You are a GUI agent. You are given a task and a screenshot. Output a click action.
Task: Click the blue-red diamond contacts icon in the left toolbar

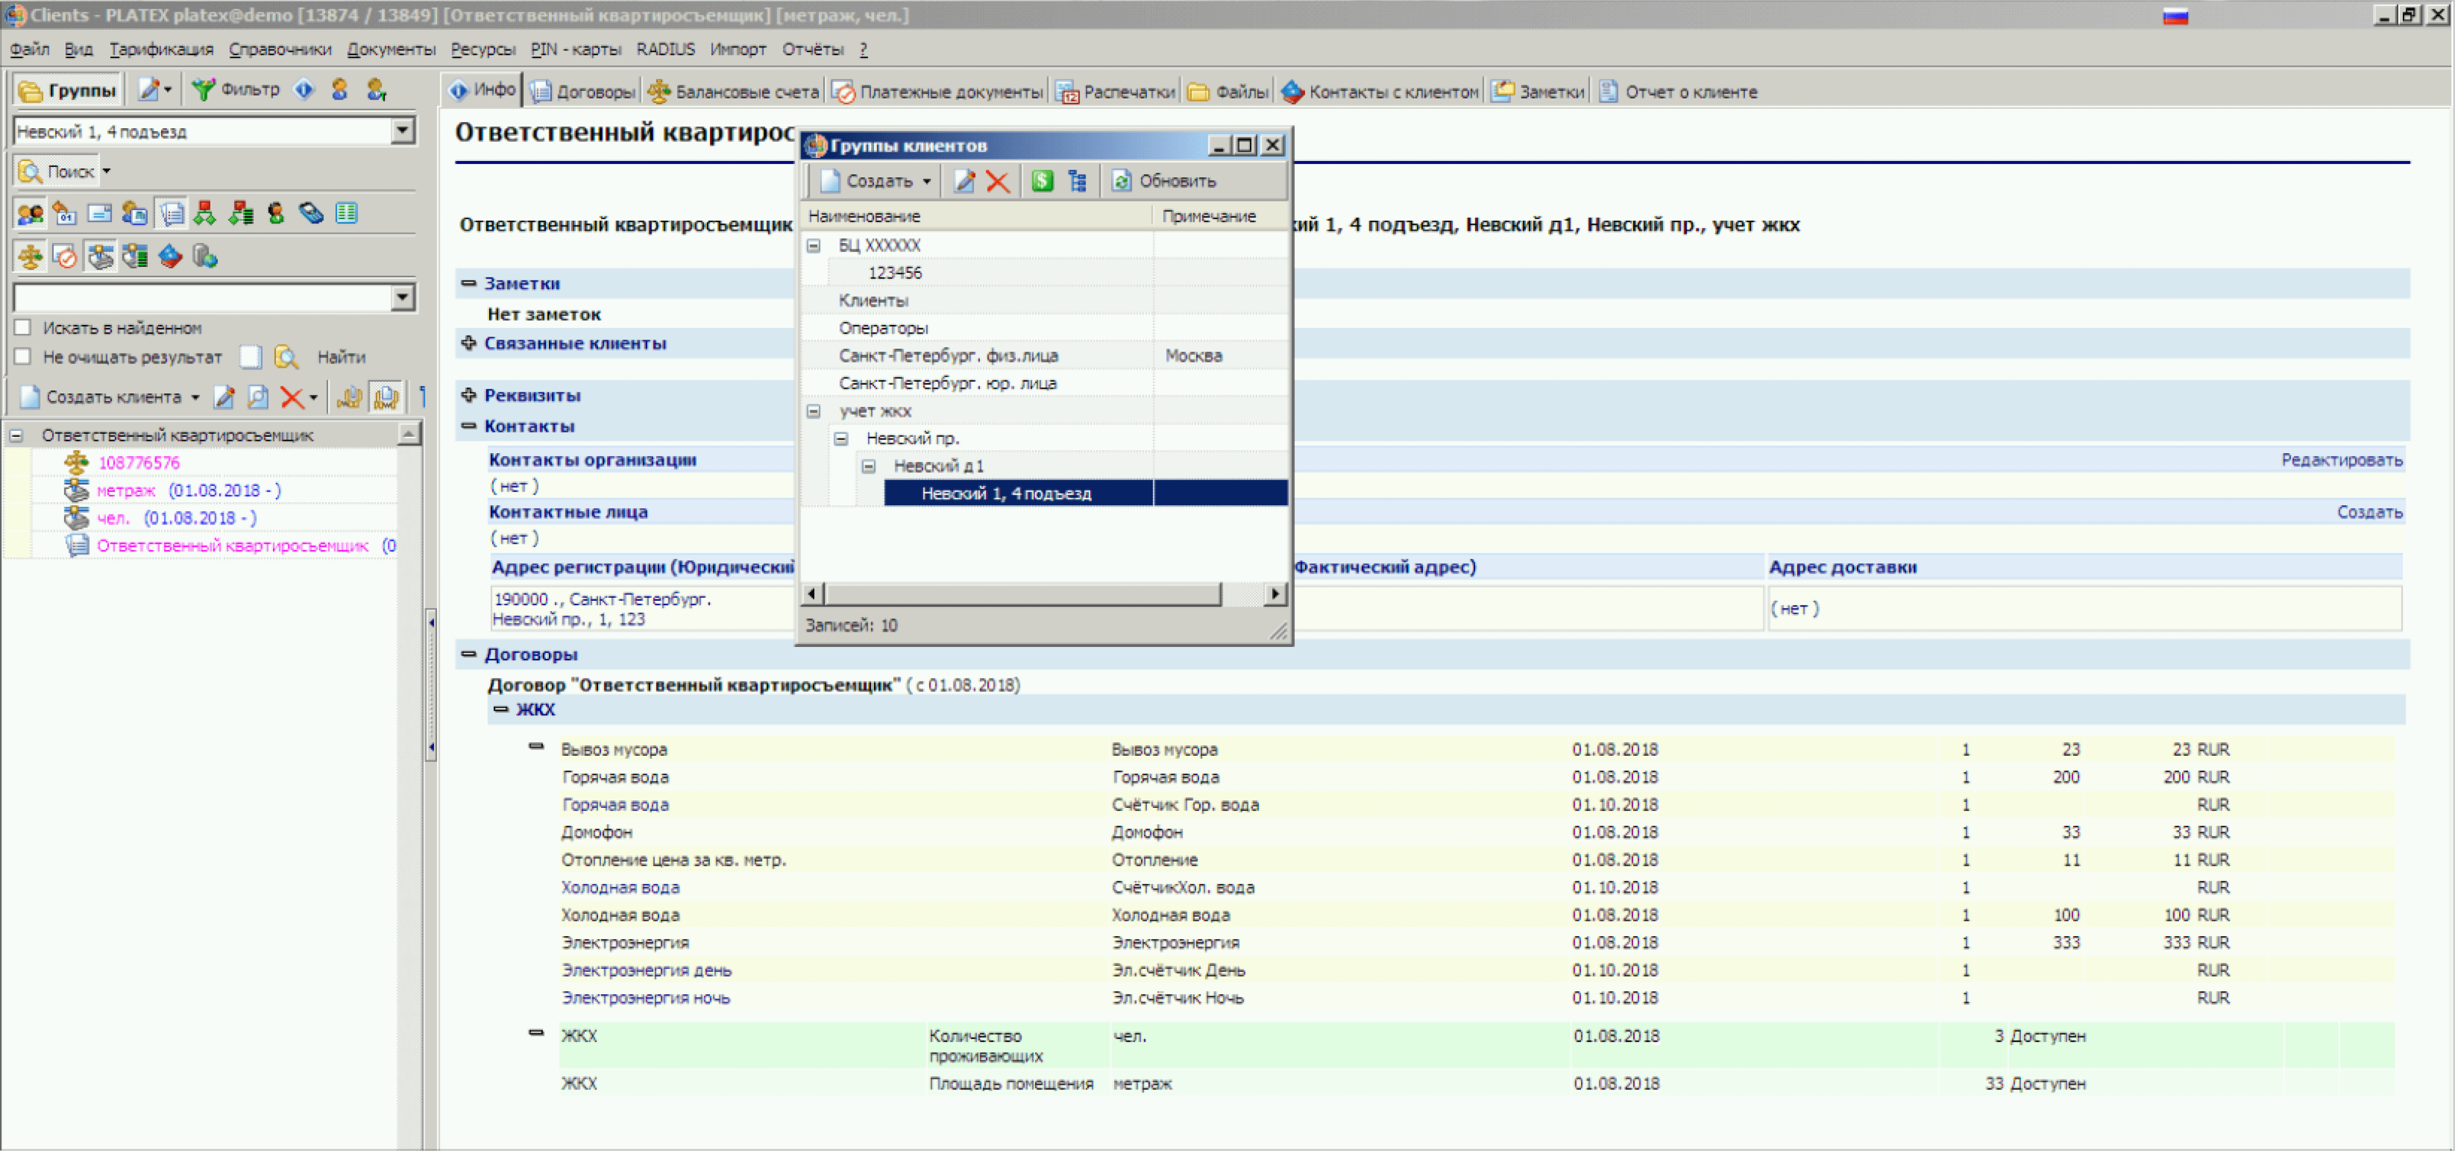click(170, 256)
